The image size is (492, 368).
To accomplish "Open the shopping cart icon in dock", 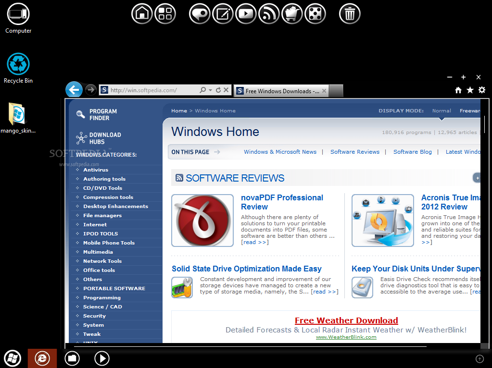I will pos(292,13).
